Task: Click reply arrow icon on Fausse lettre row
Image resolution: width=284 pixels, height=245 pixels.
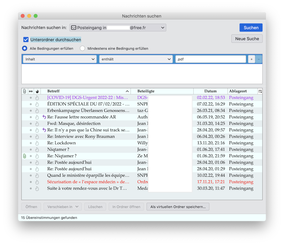Action: point(44,117)
